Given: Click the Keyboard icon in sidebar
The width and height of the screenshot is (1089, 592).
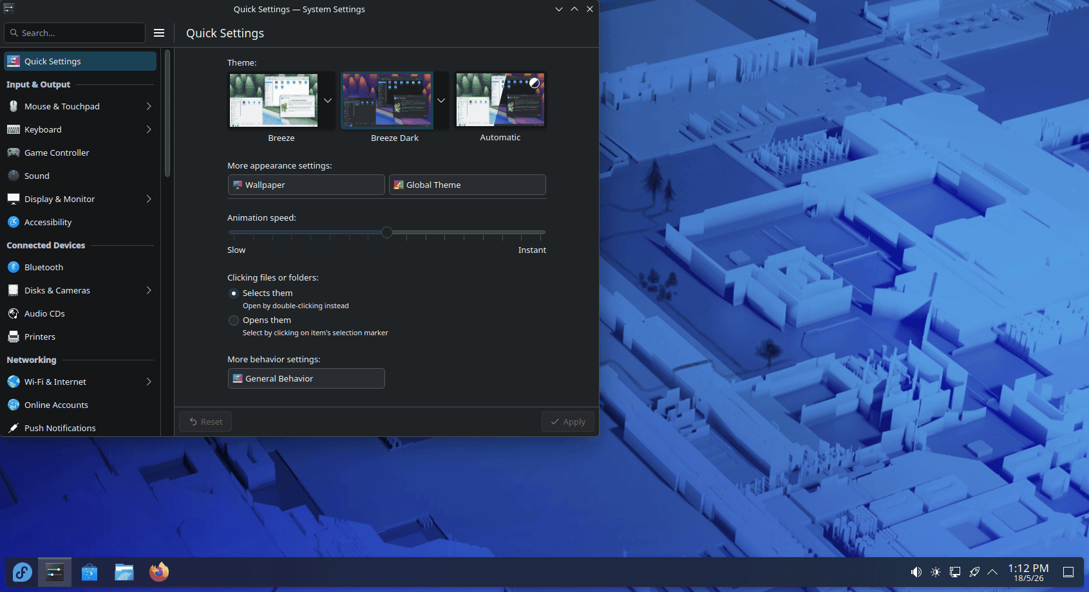Looking at the screenshot, I should click(14, 129).
